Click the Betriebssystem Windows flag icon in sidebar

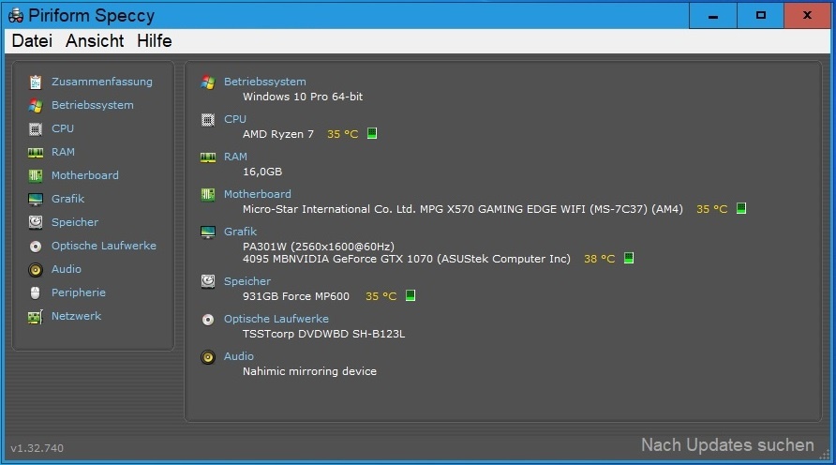point(36,106)
